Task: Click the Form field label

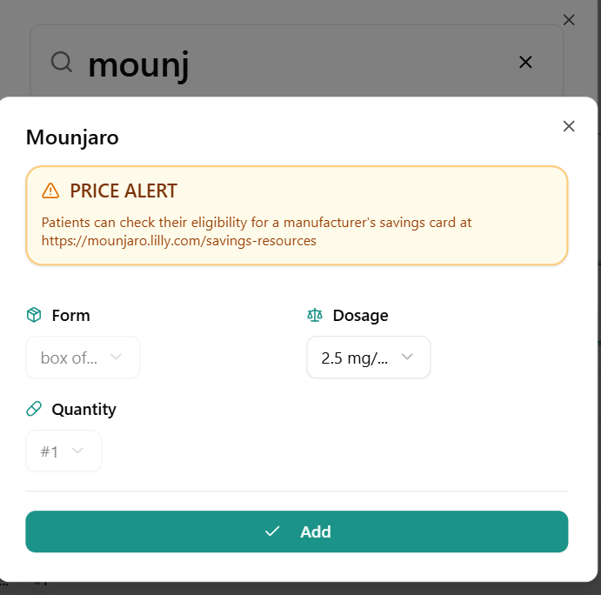Action: (x=70, y=315)
